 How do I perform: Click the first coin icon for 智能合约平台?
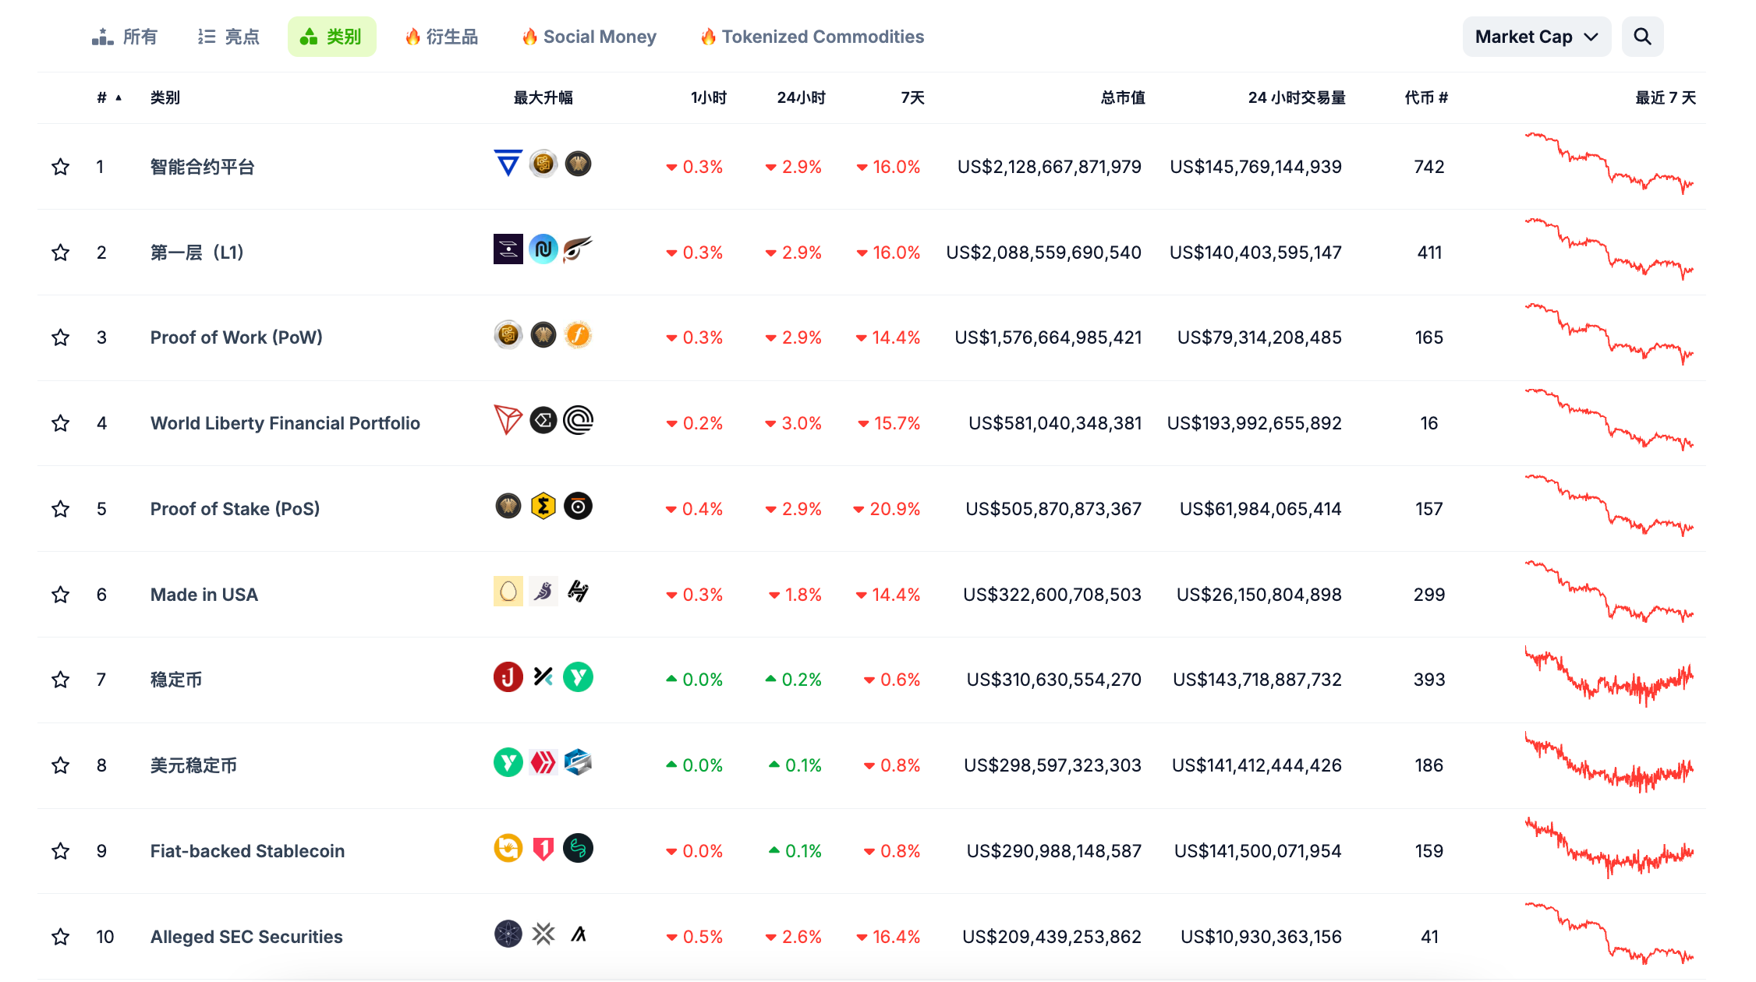[508, 164]
